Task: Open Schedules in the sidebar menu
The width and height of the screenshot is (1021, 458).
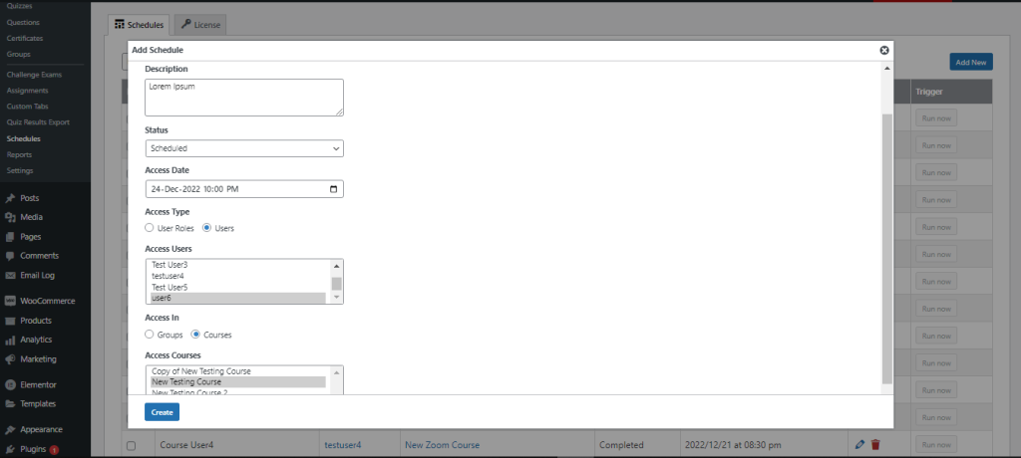Action: coord(24,138)
